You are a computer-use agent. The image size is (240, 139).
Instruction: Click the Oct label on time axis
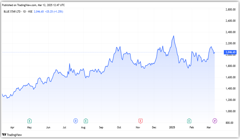pos(119,128)
